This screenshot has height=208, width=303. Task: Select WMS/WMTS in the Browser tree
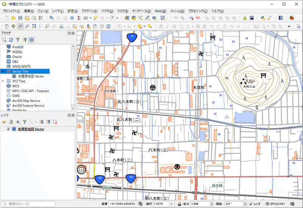22,67
